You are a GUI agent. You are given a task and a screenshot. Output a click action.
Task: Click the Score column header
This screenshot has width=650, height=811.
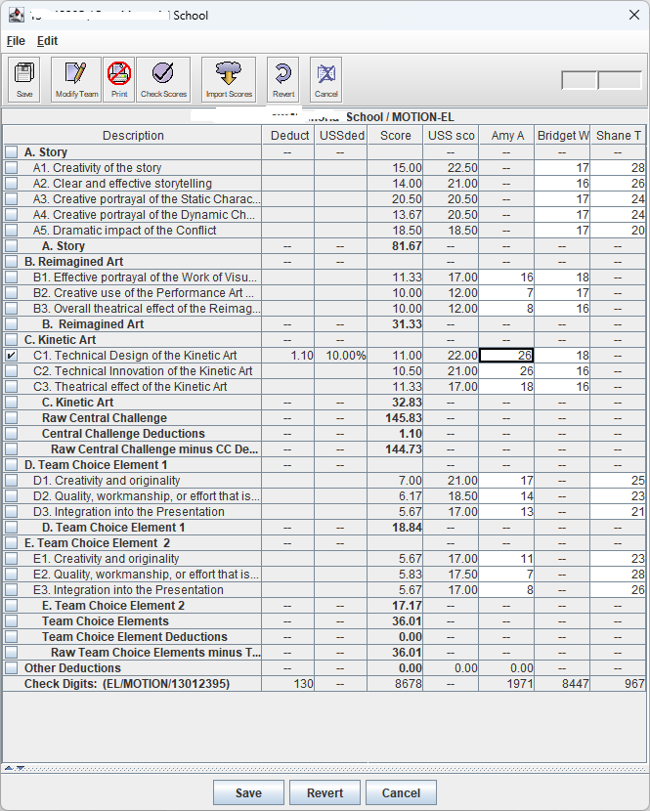396,136
